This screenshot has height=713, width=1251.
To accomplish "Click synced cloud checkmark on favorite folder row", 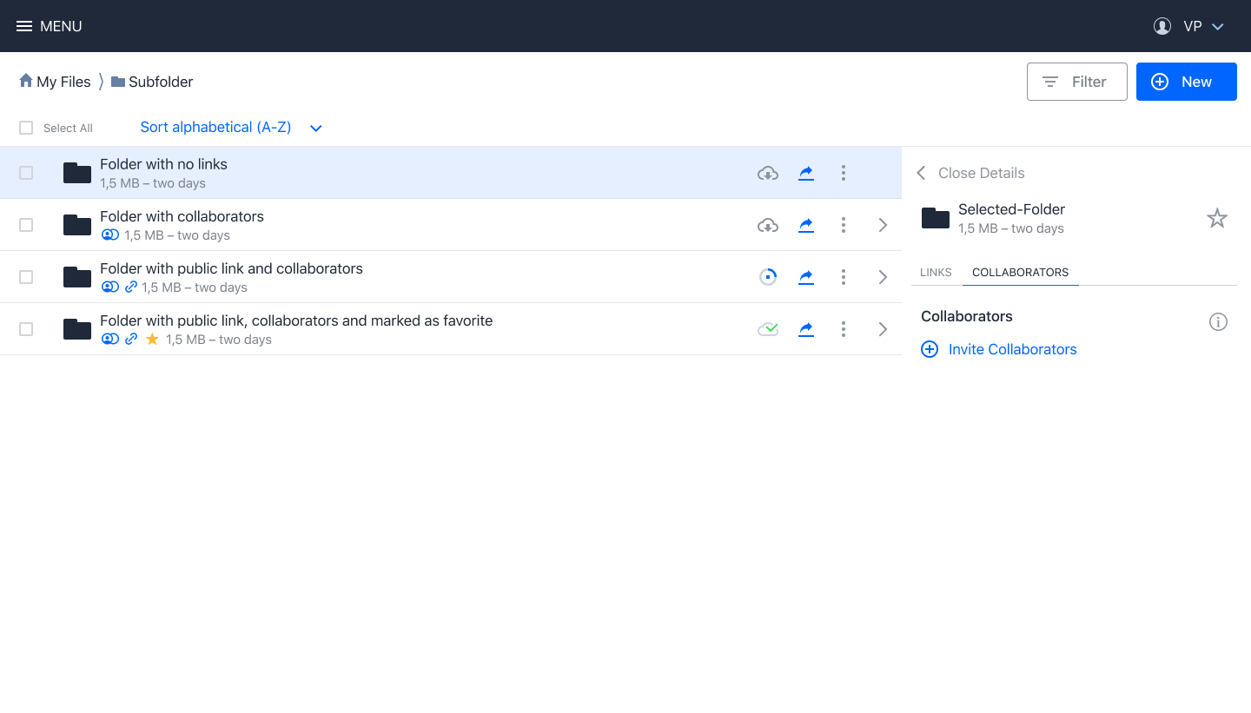I will pos(768,329).
